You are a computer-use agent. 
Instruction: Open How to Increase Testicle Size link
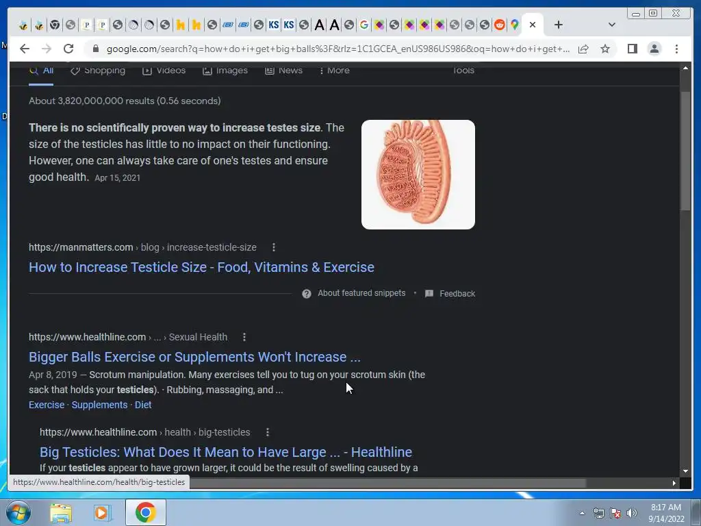(202, 267)
